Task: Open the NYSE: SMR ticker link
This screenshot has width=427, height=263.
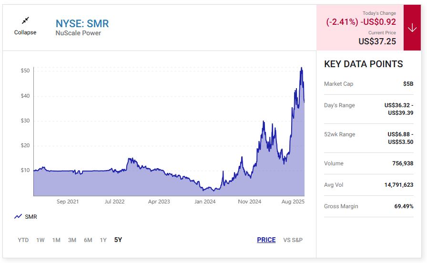Action: point(82,23)
